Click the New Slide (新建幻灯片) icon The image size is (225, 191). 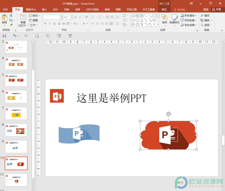coord(23,17)
